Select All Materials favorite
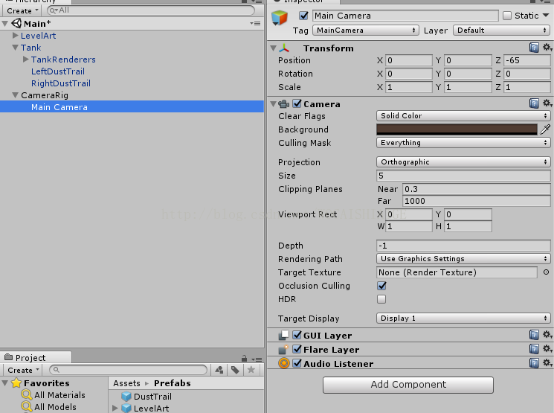The width and height of the screenshot is (554, 413). tap(59, 395)
